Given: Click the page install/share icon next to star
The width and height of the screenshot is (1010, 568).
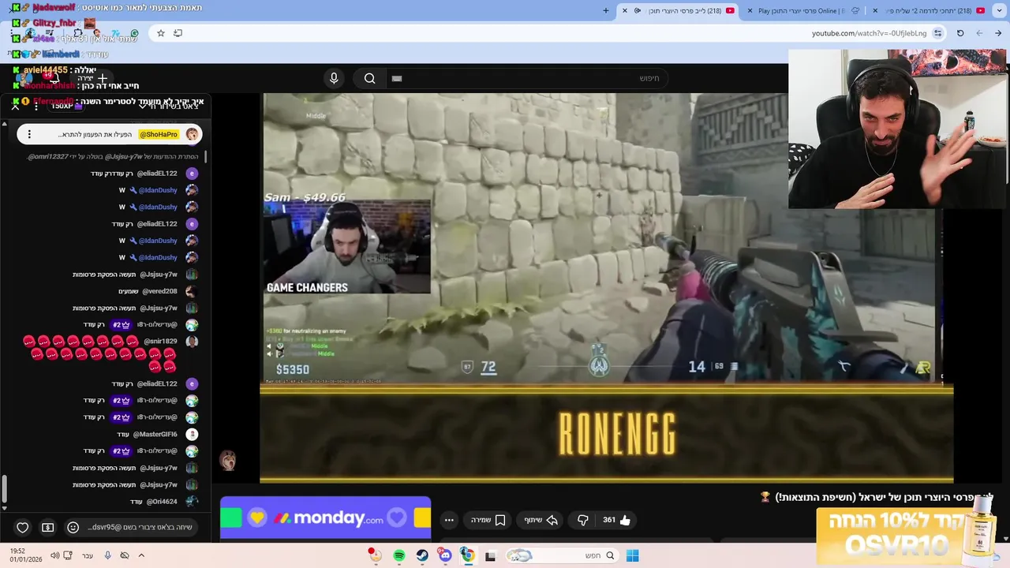Looking at the screenshot, I should [x=178, y=33].
